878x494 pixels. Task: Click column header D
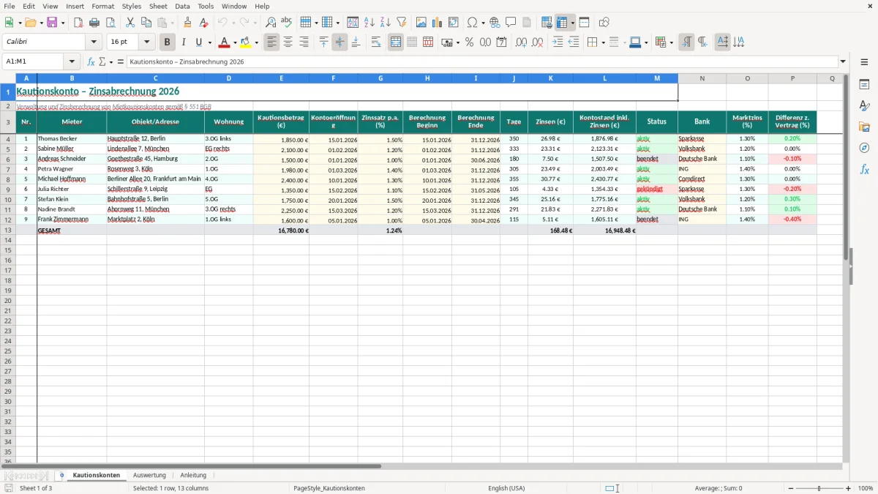[x=229, y=78]
